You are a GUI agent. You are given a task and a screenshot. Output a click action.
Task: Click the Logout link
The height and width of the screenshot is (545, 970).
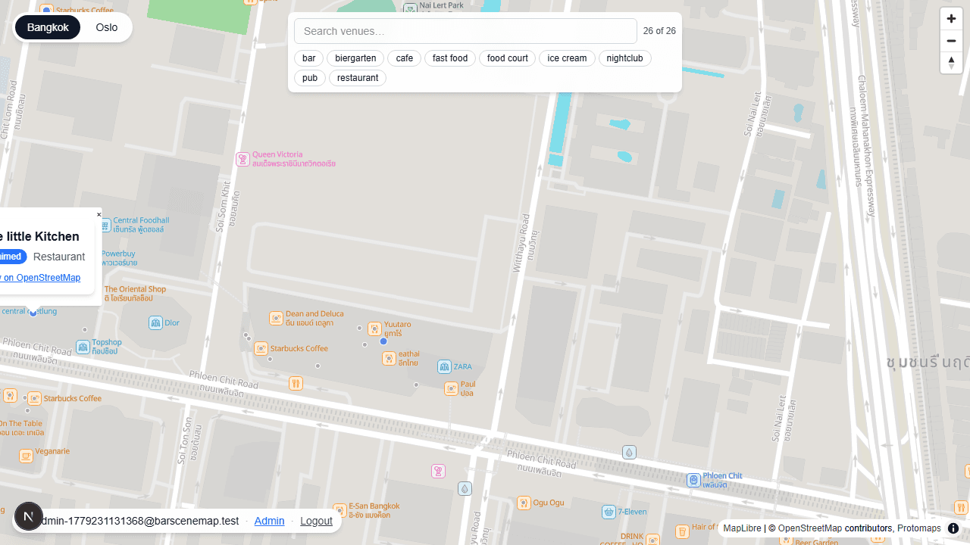(x=316, y=521)
